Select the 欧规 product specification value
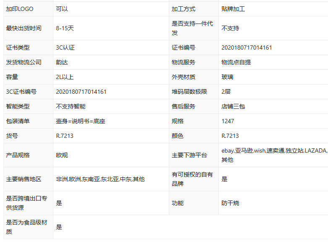328x248 pixels. coord(62,155)
